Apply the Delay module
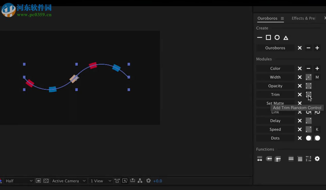326x190 pixels. click(275, 121)
